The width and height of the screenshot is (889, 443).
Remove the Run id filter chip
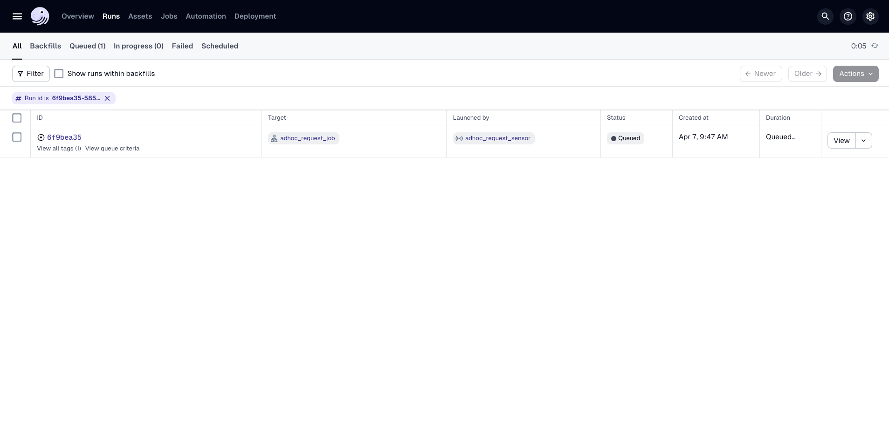[x=108, y=98]
